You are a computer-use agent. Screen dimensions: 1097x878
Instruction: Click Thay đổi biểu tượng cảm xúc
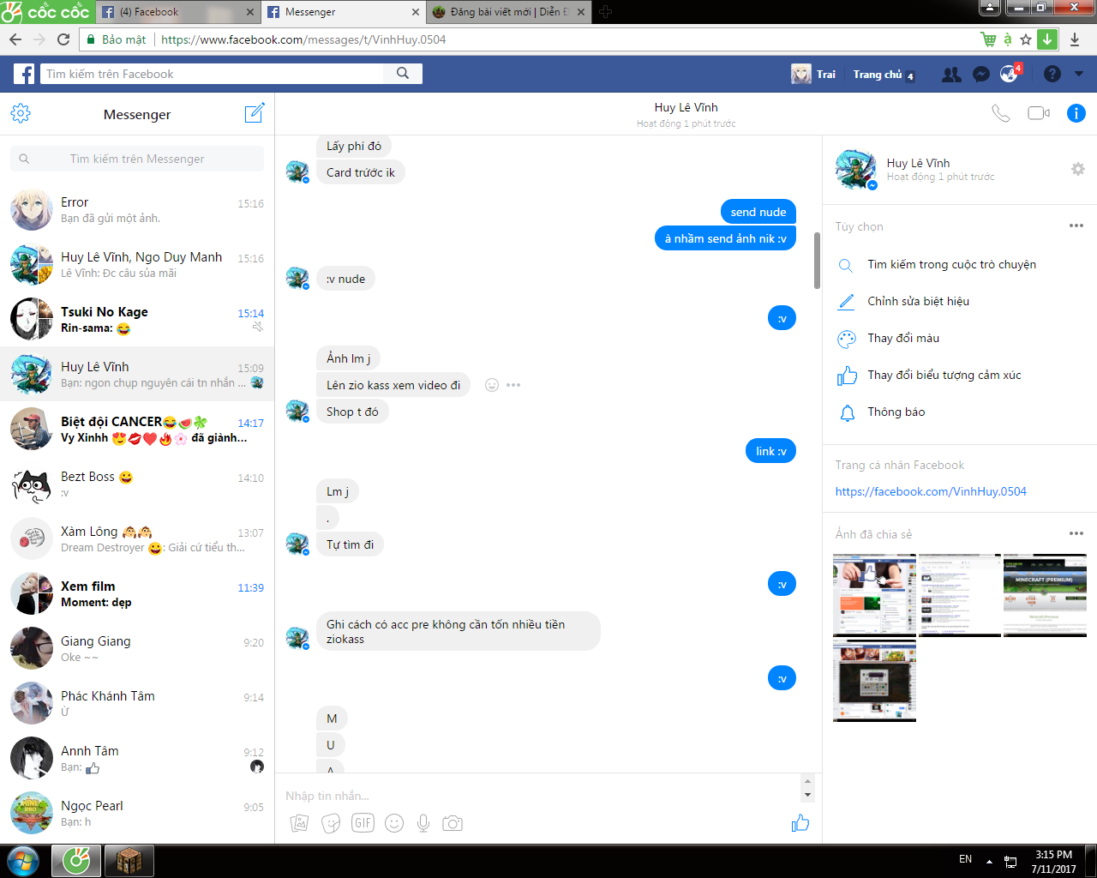click(x=944, y=375)
